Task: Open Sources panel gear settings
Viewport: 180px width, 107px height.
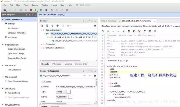Action: [x=95, y=26]
